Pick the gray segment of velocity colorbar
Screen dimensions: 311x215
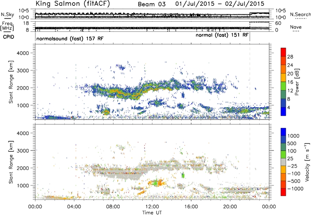(283, 162)
